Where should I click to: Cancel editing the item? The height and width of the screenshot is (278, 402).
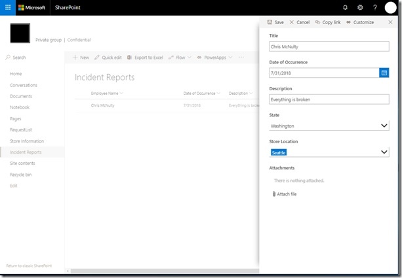click(300, 22)
